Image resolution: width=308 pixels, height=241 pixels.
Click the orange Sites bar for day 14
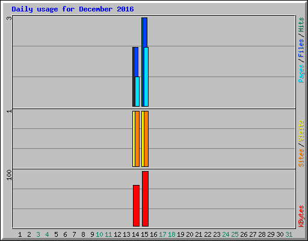137,139
